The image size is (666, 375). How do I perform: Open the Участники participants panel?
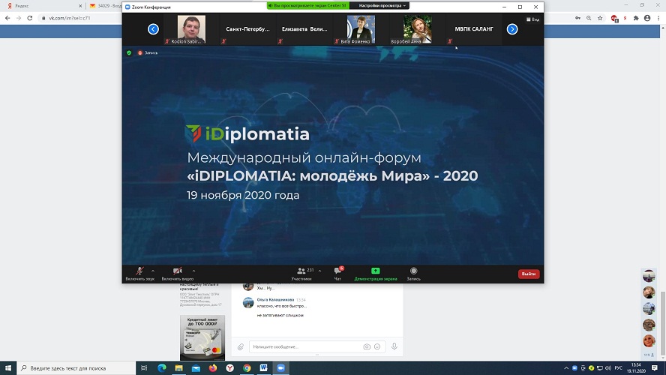pos(301,272)
